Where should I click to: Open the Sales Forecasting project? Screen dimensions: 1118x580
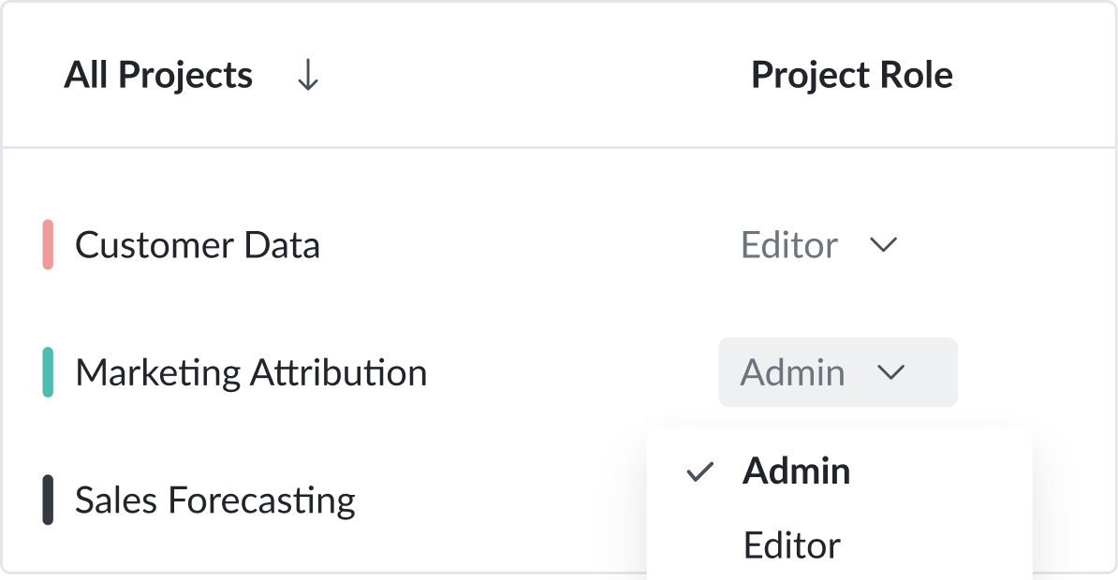215,500
